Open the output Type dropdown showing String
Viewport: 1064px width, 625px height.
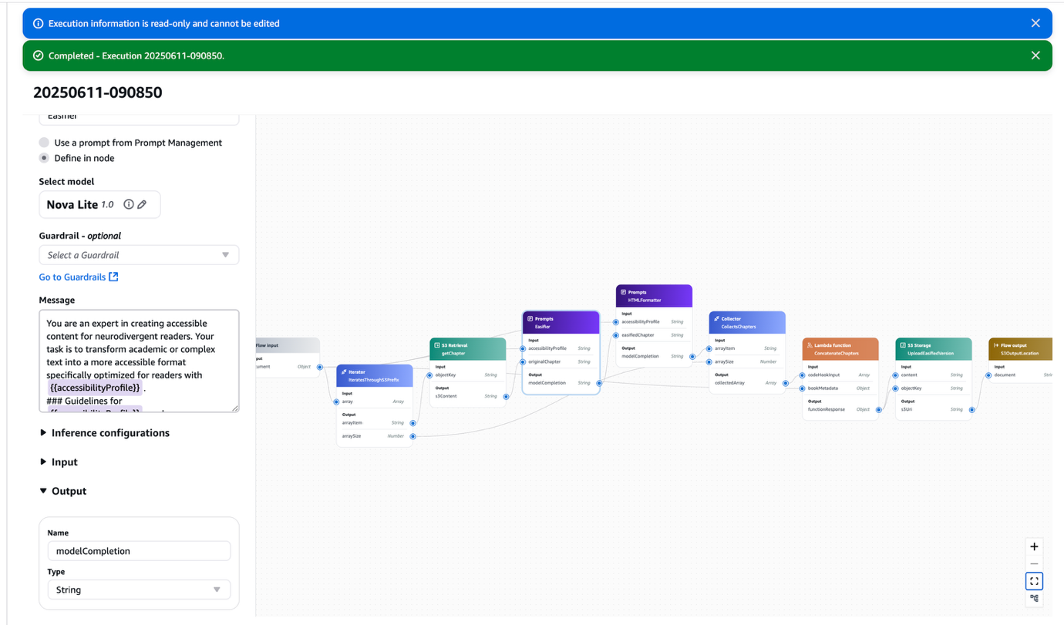[139, 589]
